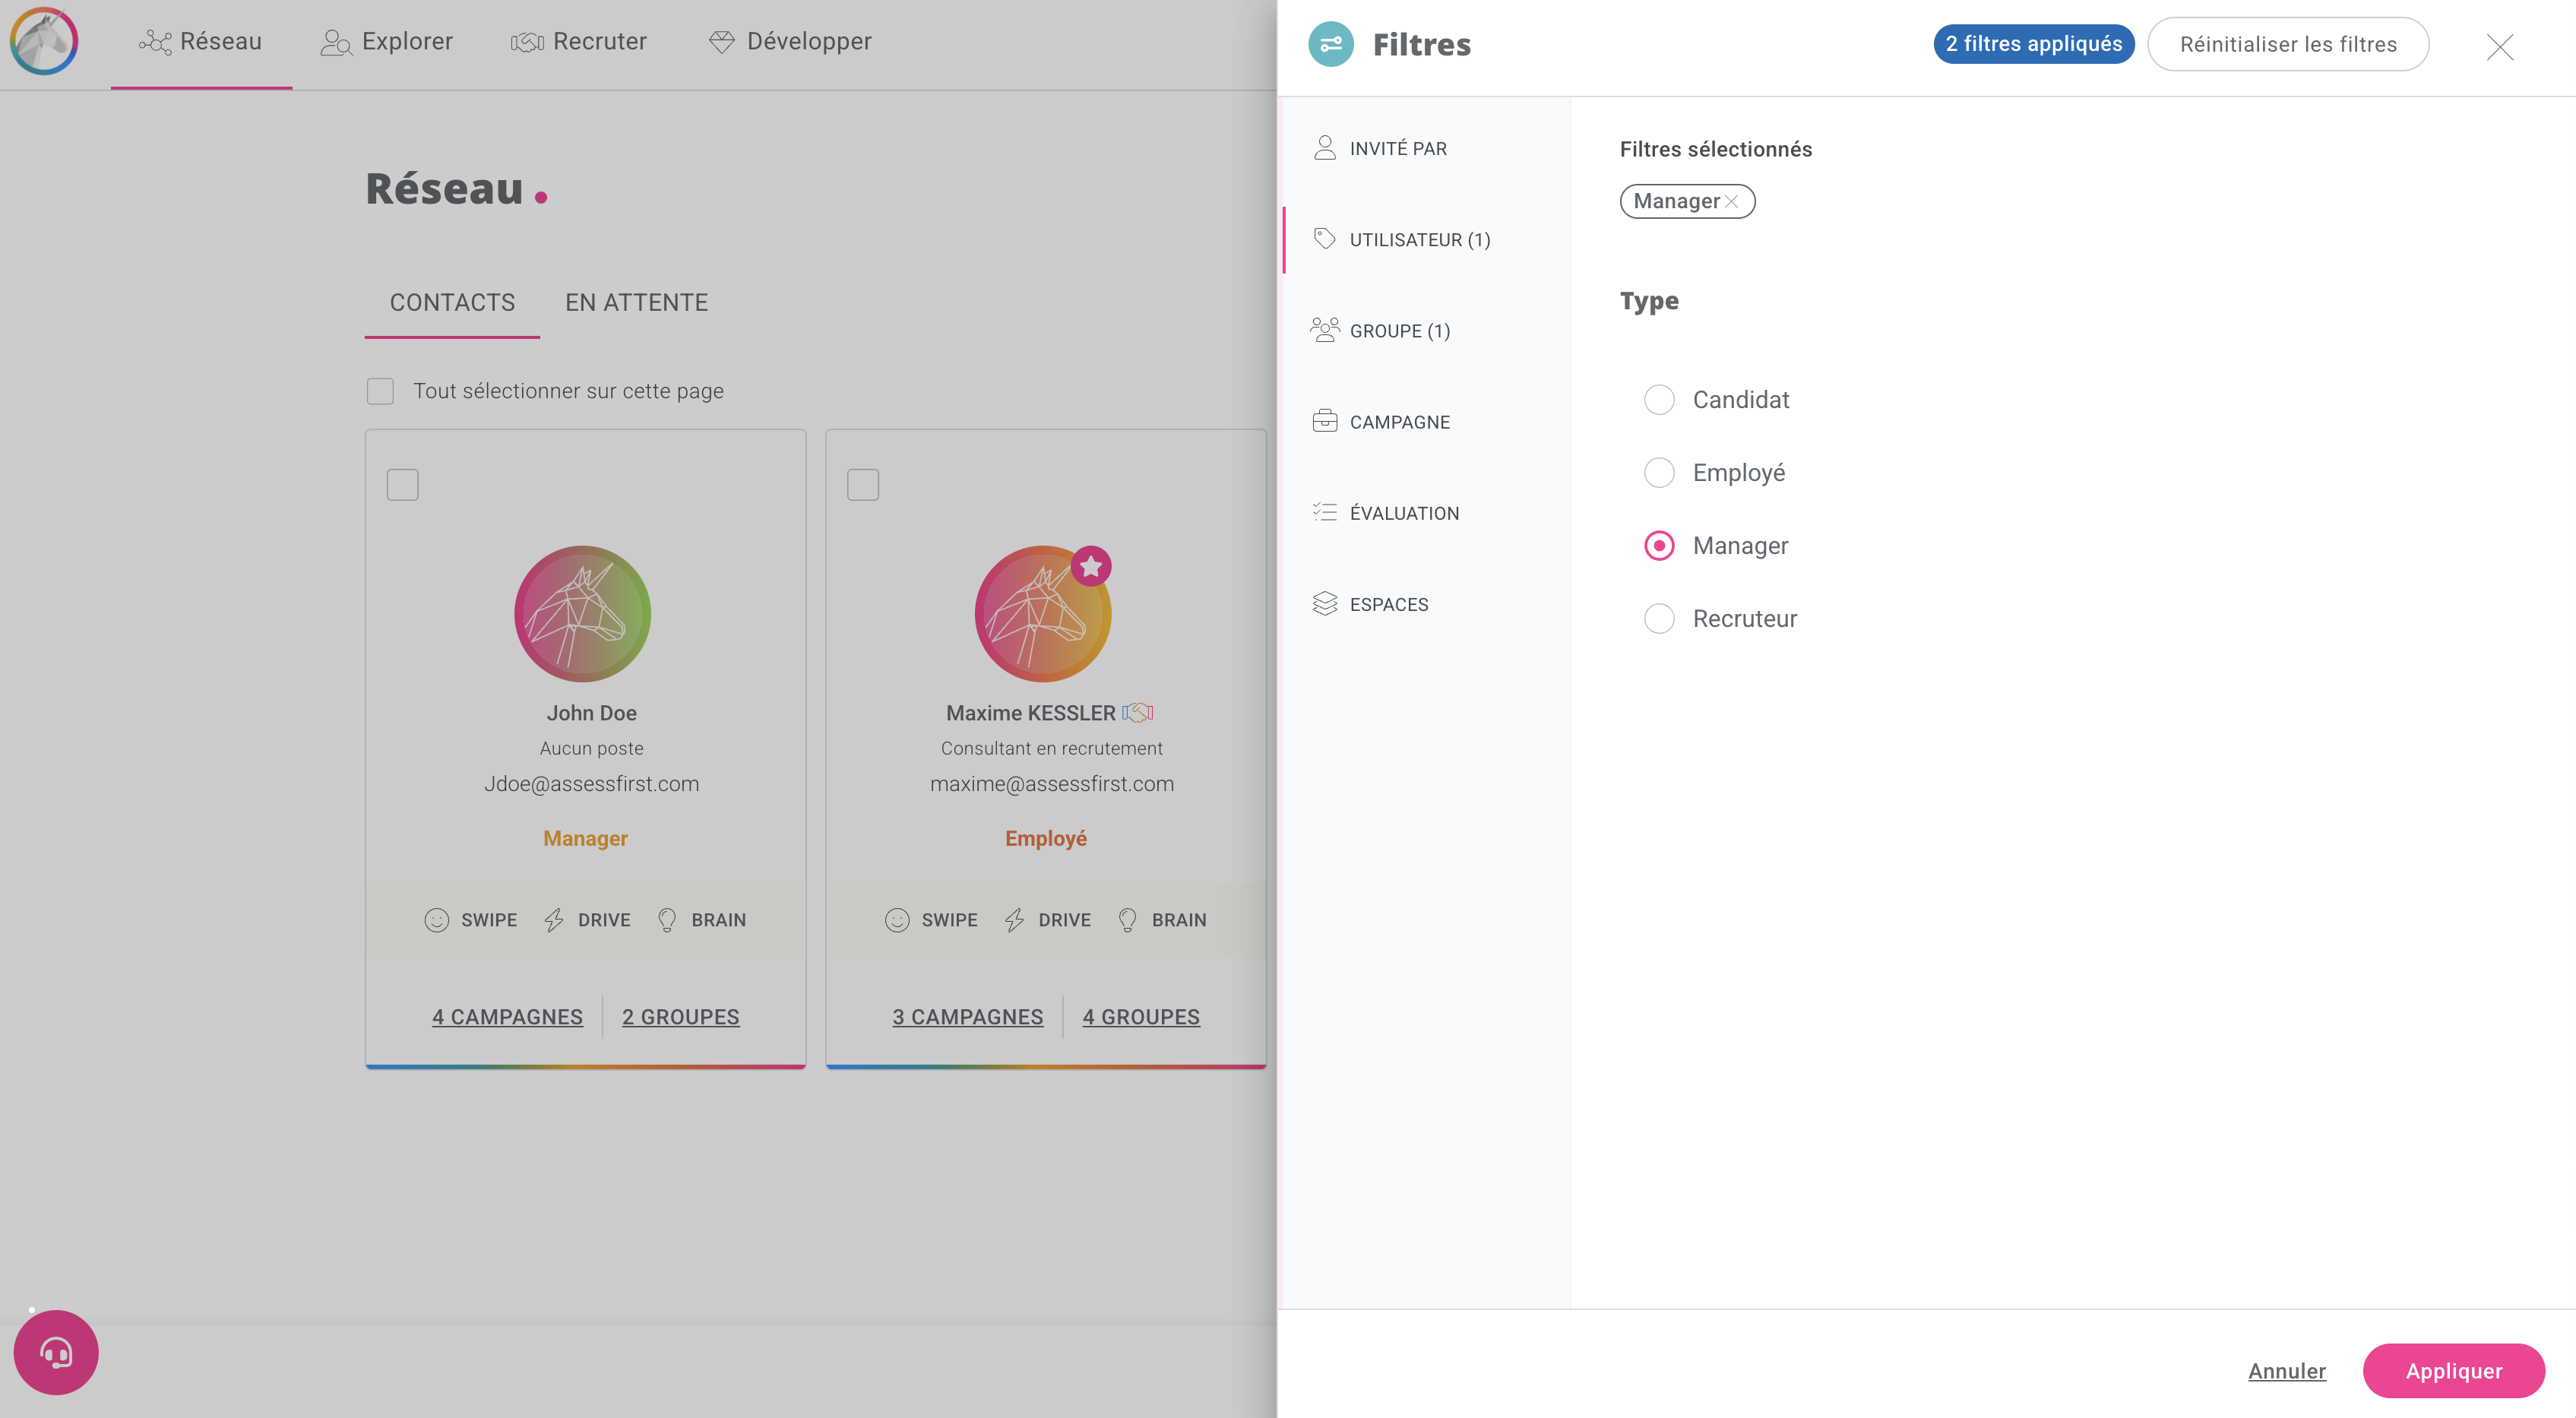The height and width of the screenshot is (1418, 2576).
Task: Click Réinitialiser les filtres
Action: tap(2287, 44)
